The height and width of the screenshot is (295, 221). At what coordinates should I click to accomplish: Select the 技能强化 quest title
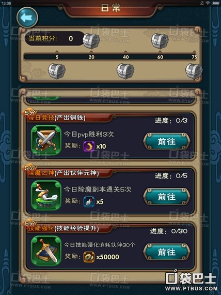tap(41, 228)
